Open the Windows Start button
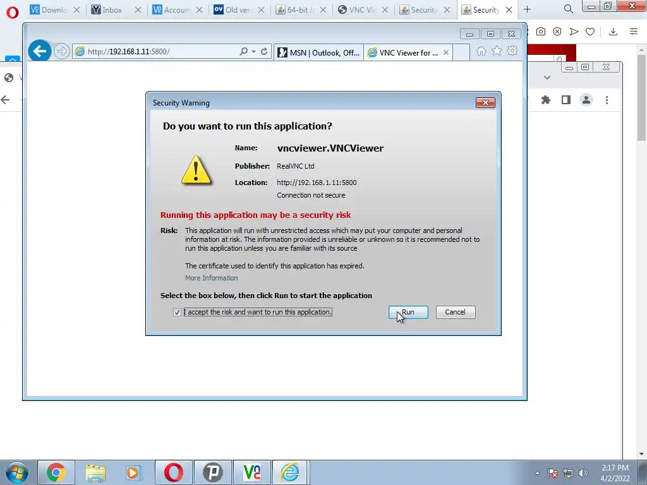This screenshot has width=647, height=485. pos(17,472)
